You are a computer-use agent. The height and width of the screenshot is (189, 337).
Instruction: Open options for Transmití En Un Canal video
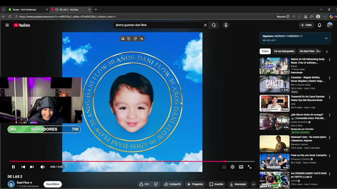pyautogui.click(x=329, y=97)
